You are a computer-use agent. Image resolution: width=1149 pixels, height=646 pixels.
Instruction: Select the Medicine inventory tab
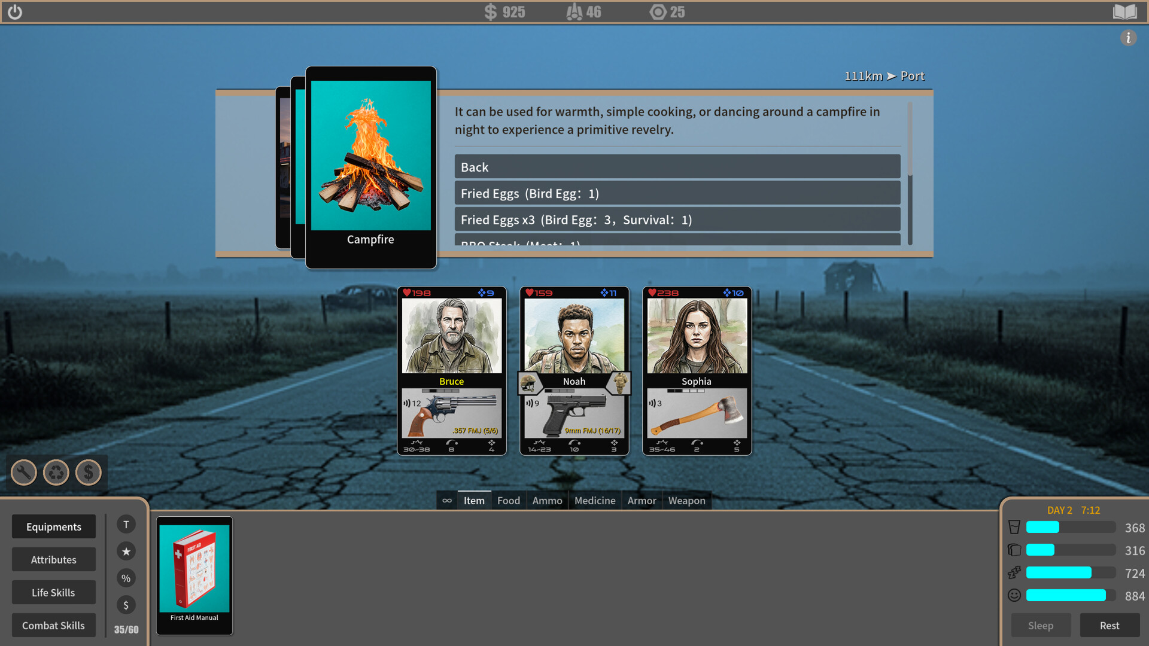pos(594,501)
